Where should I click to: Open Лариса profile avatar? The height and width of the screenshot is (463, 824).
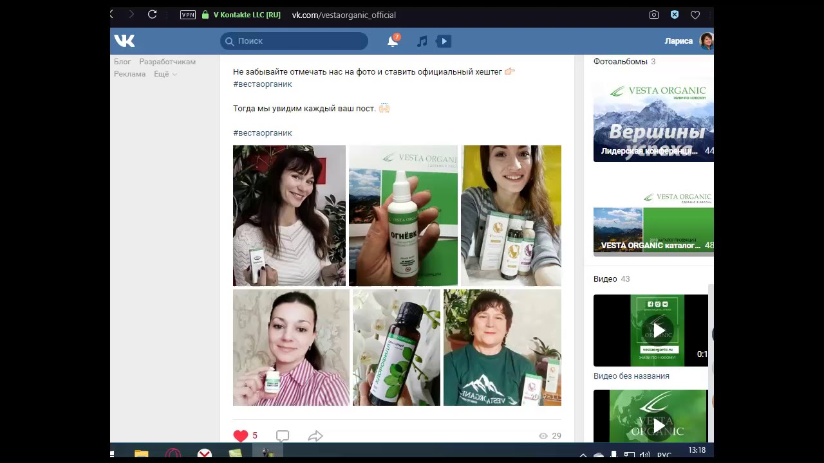[x=707, y=41]
